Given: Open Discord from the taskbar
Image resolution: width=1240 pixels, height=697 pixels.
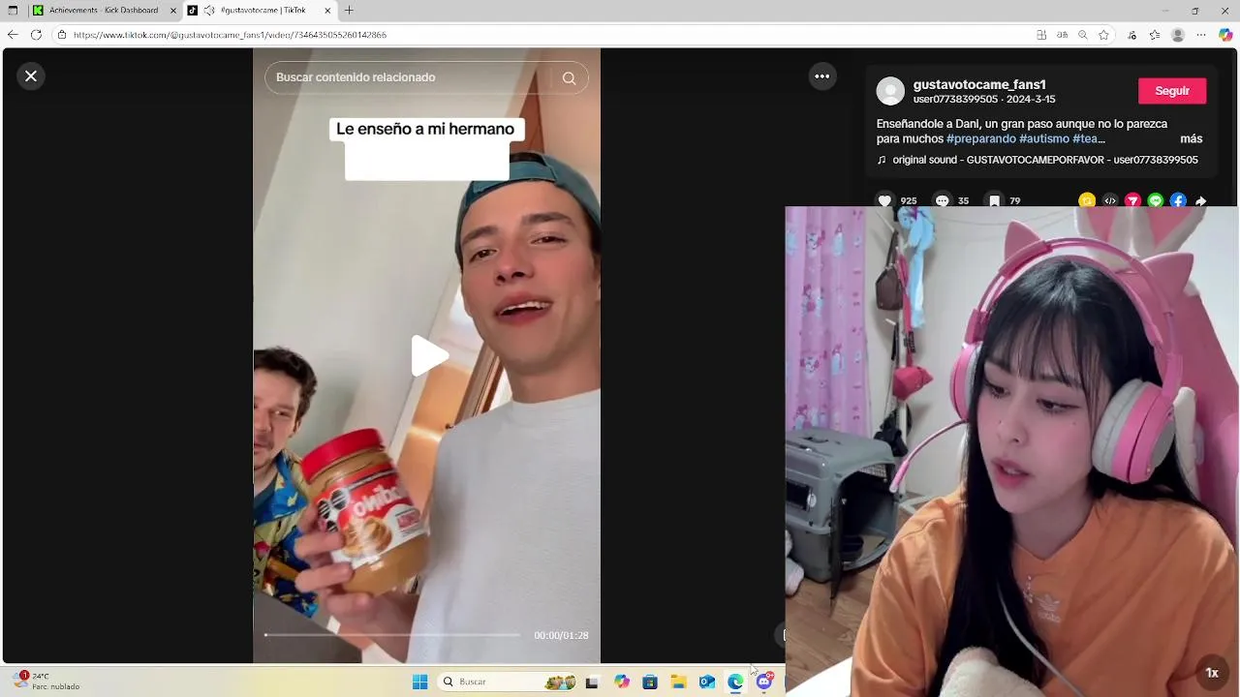Looking at the screenshot, I should [x=764, y=682].
